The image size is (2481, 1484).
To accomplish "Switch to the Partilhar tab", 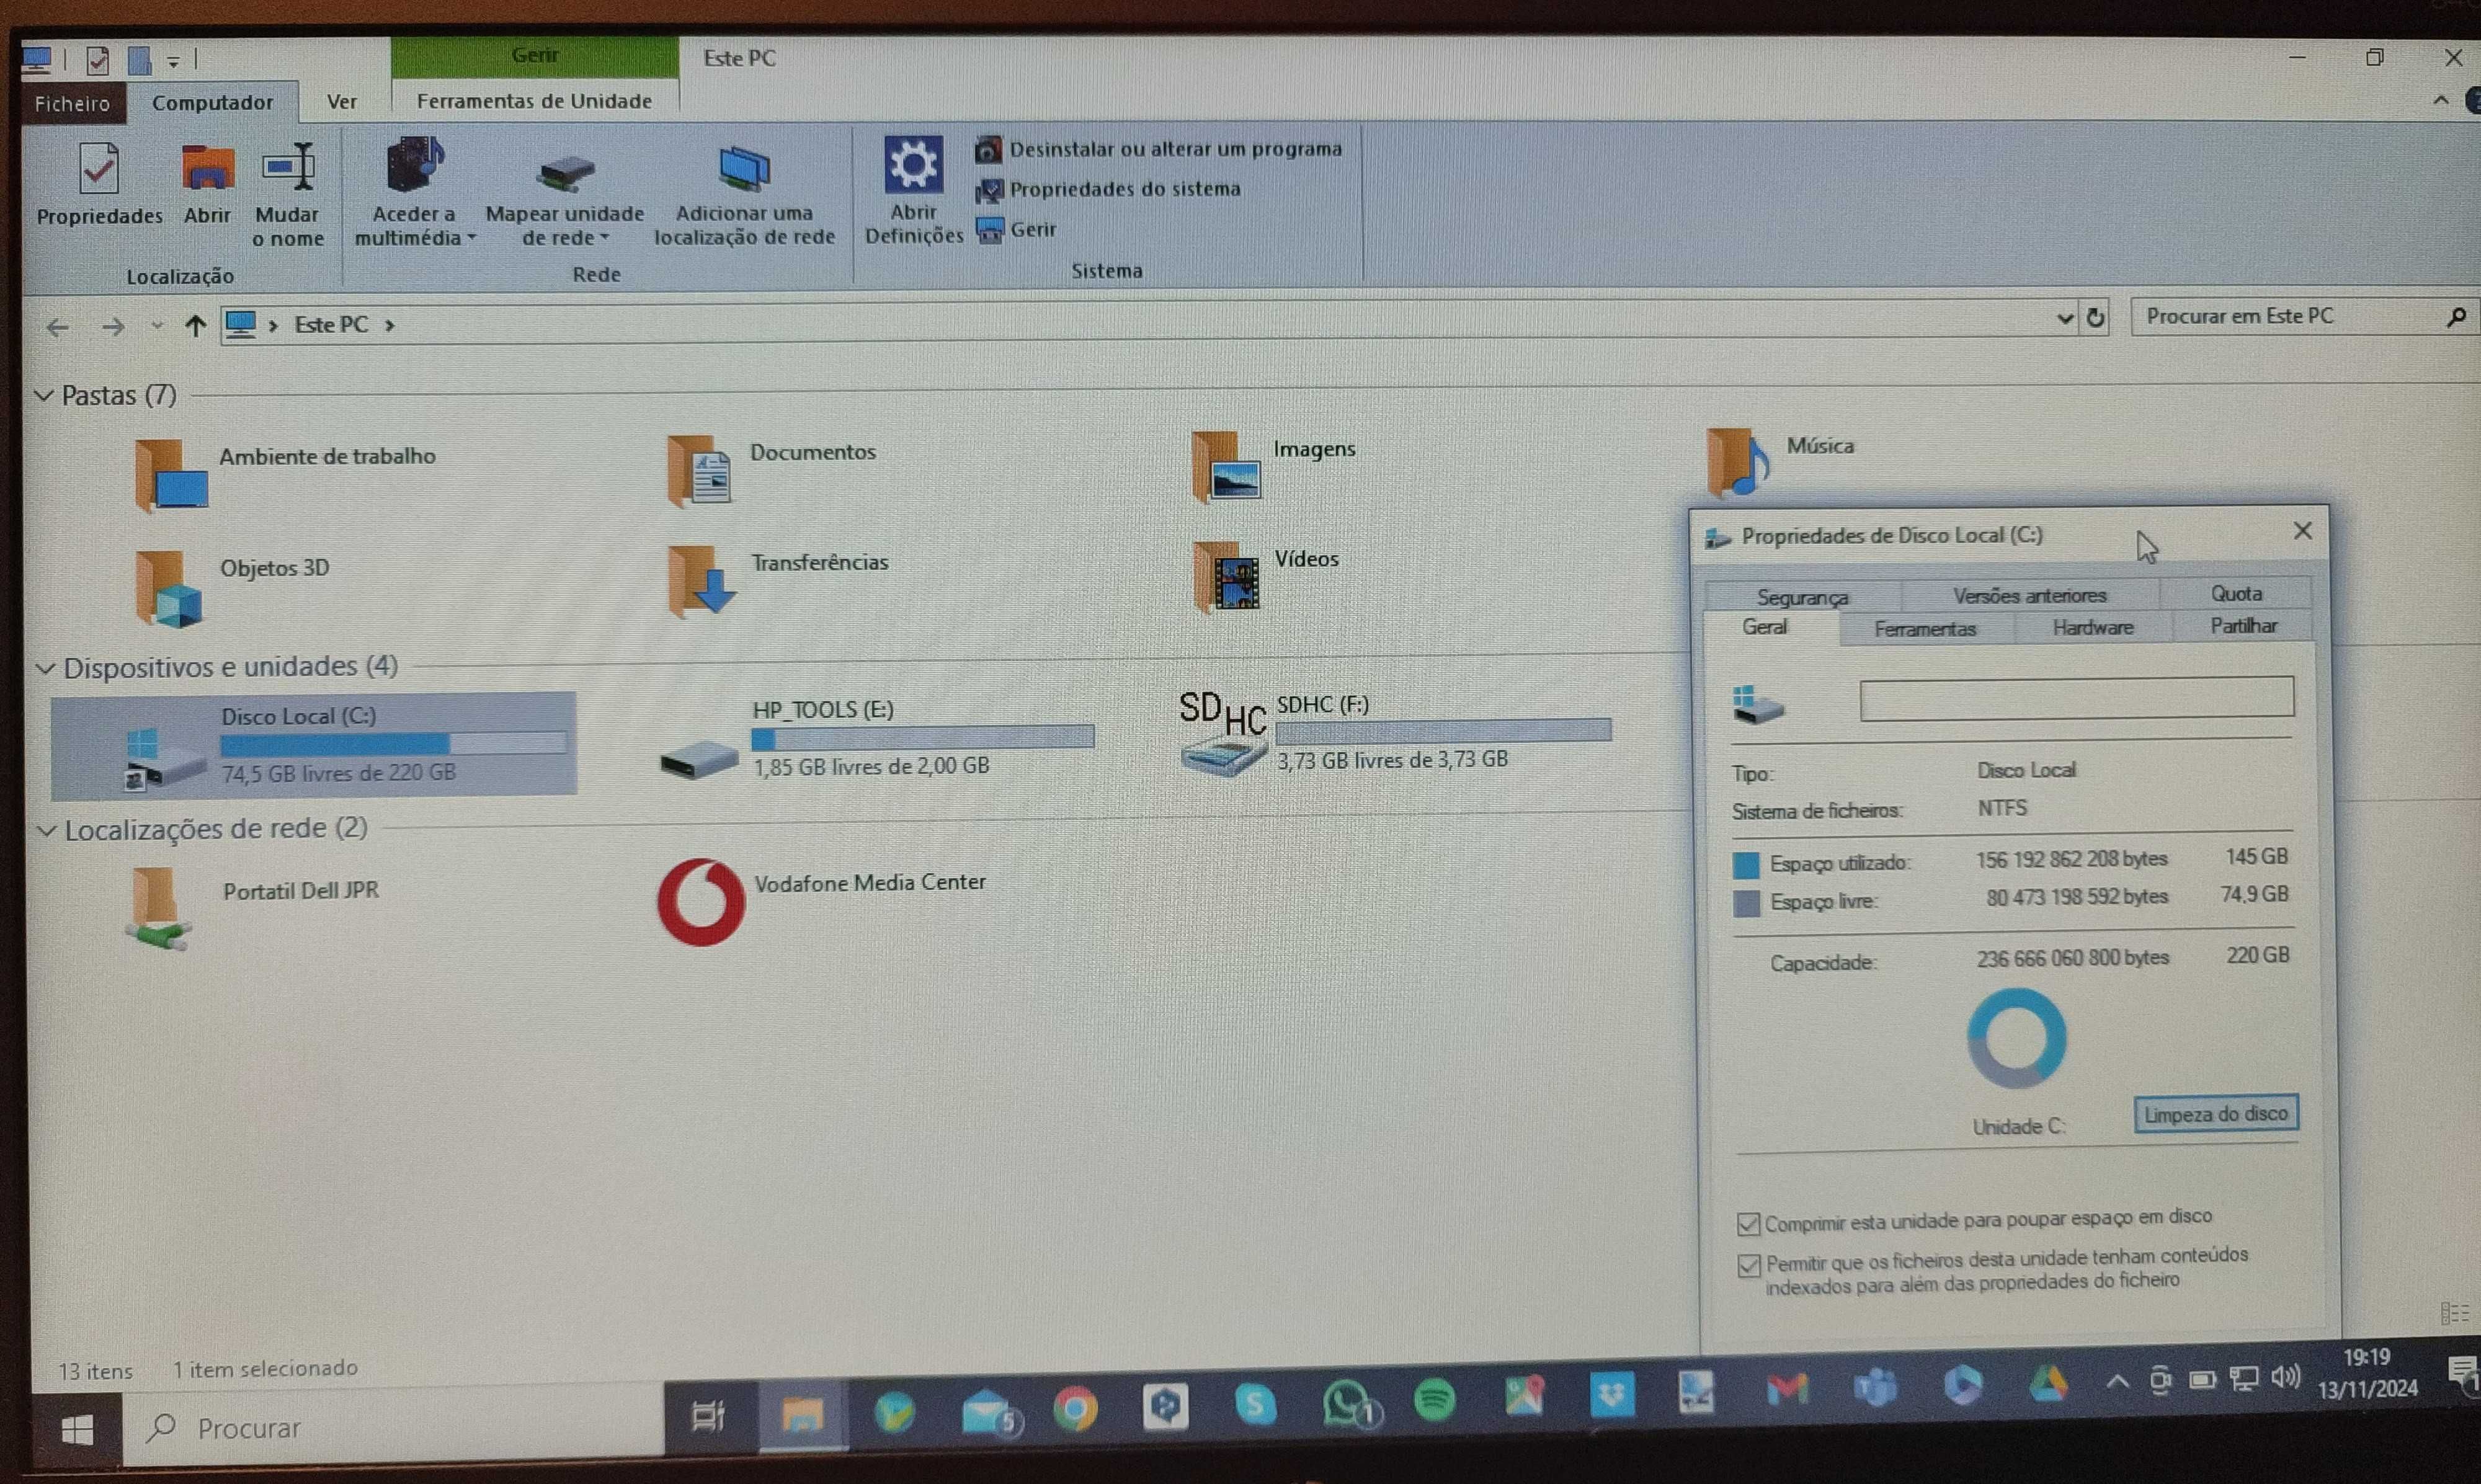I will [2243, 625].
